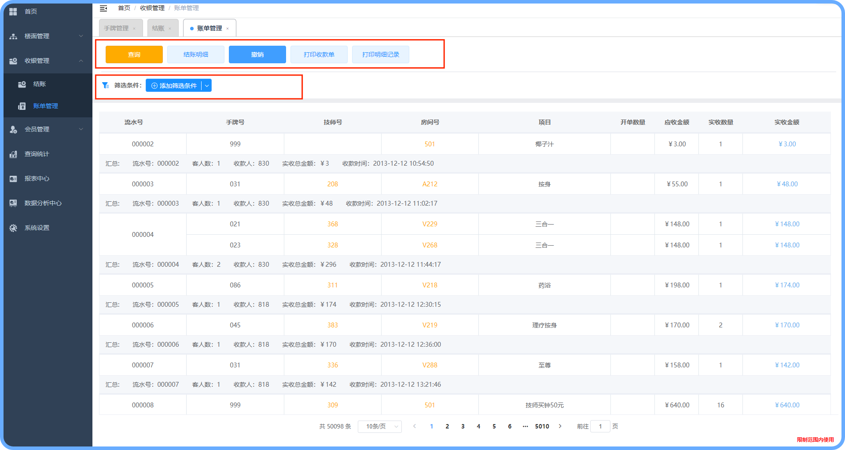845x450 pixels.
Task: Click 收银管理 in the breadcrumb
Action: pos(152,8)
